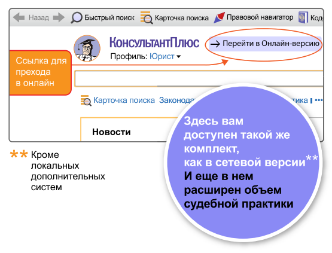Select Карточка поиска toolbar label
Viewport: 332px width, 253px height.
(x=182, y=18)
